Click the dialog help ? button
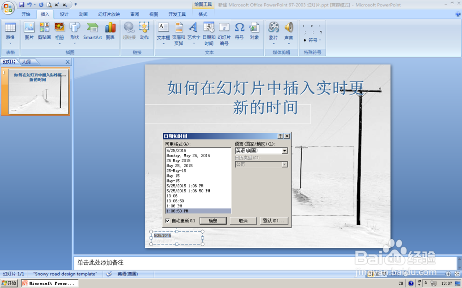462x288 pixels. pos(280,136)
